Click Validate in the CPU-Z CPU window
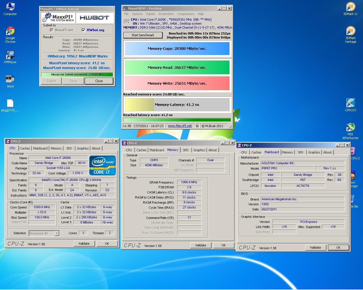 (x=84, y=244)
